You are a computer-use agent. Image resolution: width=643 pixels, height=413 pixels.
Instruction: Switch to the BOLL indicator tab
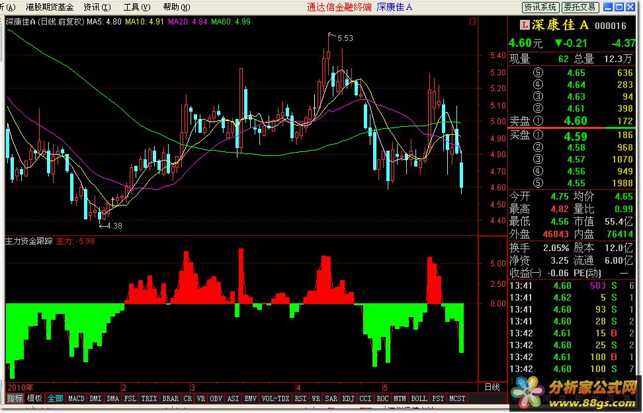[x=419, y=398]
